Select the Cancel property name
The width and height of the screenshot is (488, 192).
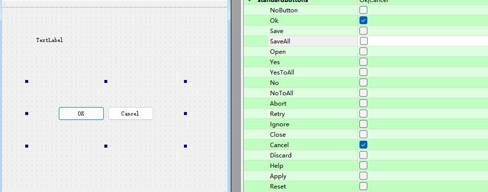(x=279, y=145)
